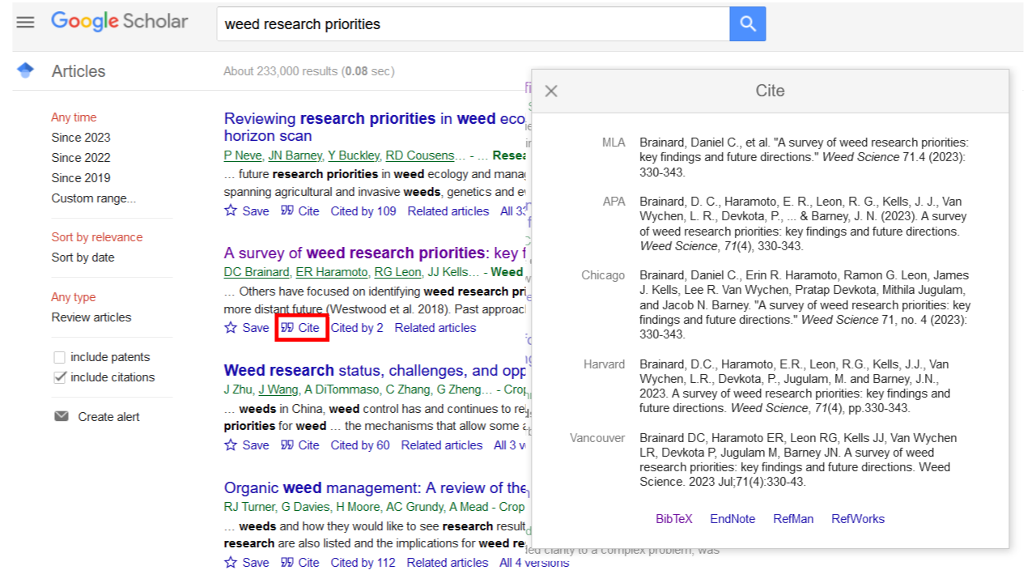
Task: Open the hamburger main menu
Action: tap(26, 23)
